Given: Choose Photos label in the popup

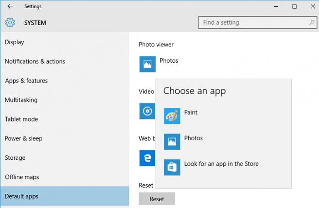Looking at the screenshot, I should coord(193,138).
